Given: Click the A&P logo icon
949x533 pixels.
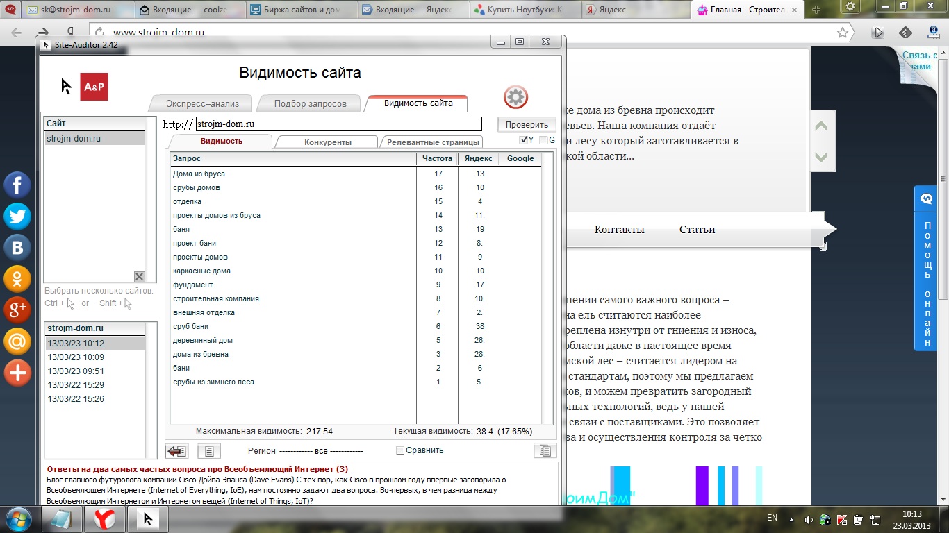Looking at the screenshot, I should pos(94,87).
